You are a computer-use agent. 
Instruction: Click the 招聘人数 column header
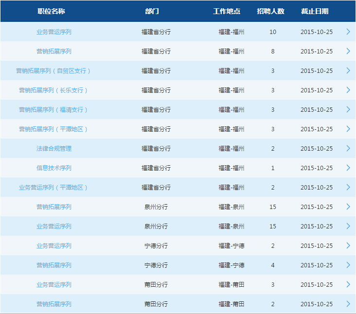click(x=271, y=11)
